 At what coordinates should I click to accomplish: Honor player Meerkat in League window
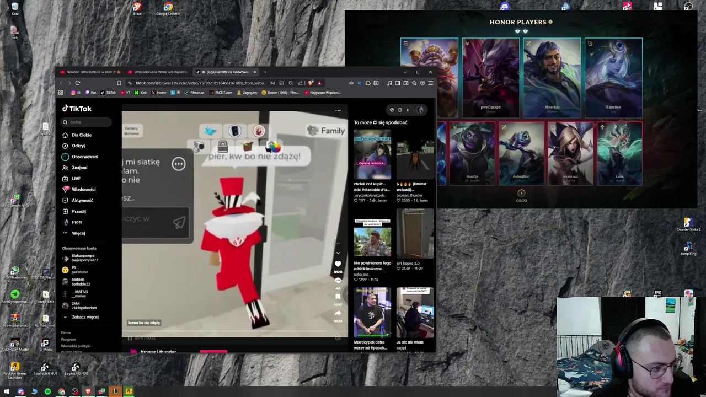[x=552, y=78]
